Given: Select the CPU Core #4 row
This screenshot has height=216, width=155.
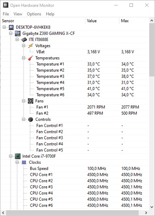Looking at the screenshot, I should click(75, 193).
